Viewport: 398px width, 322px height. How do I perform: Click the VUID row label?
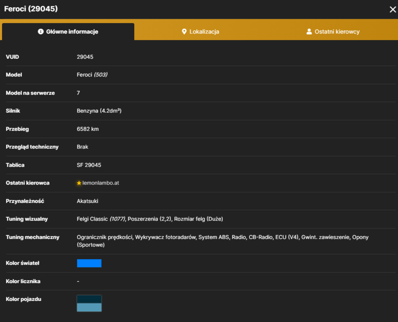(12, 57)
